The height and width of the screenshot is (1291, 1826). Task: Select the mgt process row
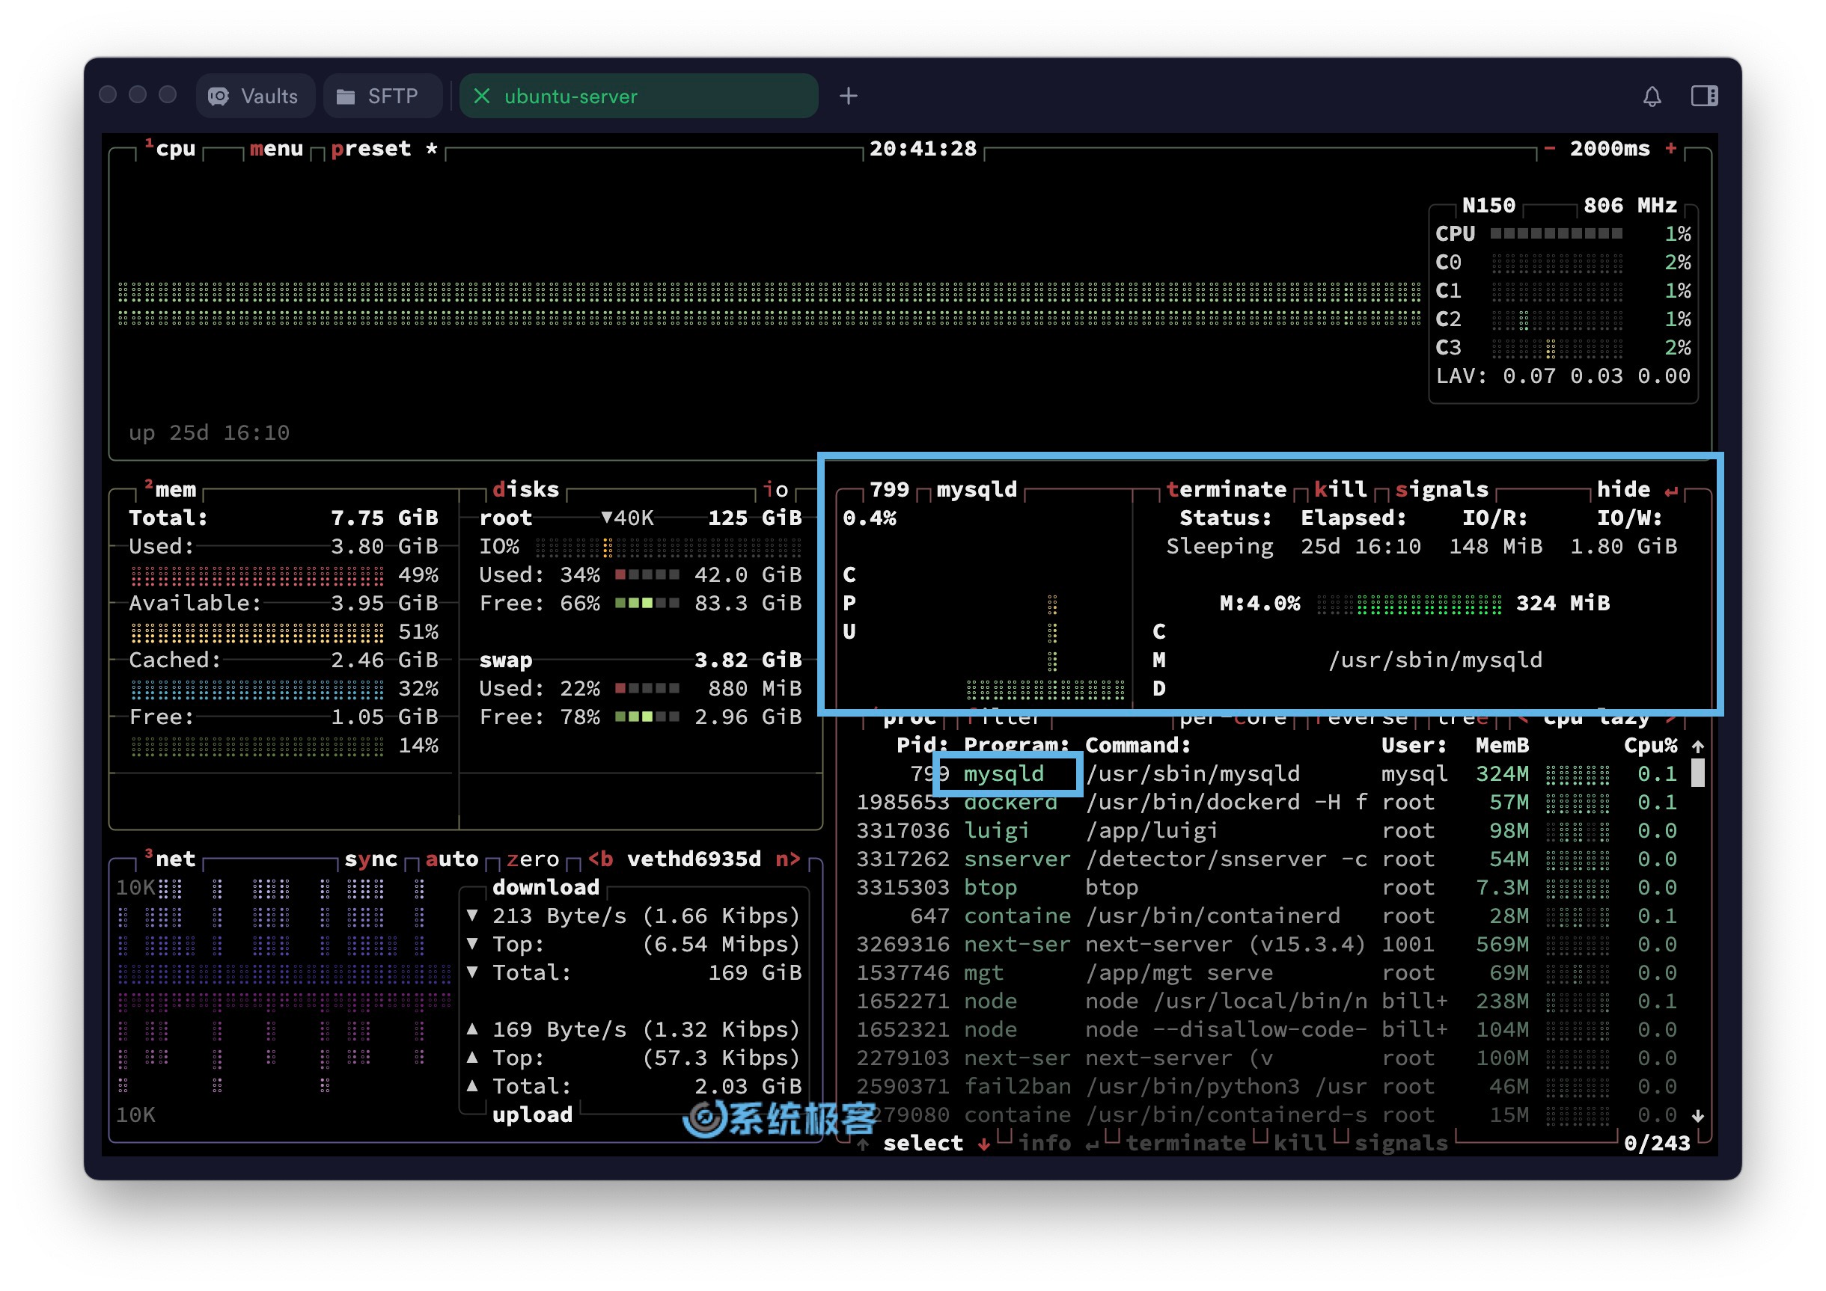(x=1267, y=972)
